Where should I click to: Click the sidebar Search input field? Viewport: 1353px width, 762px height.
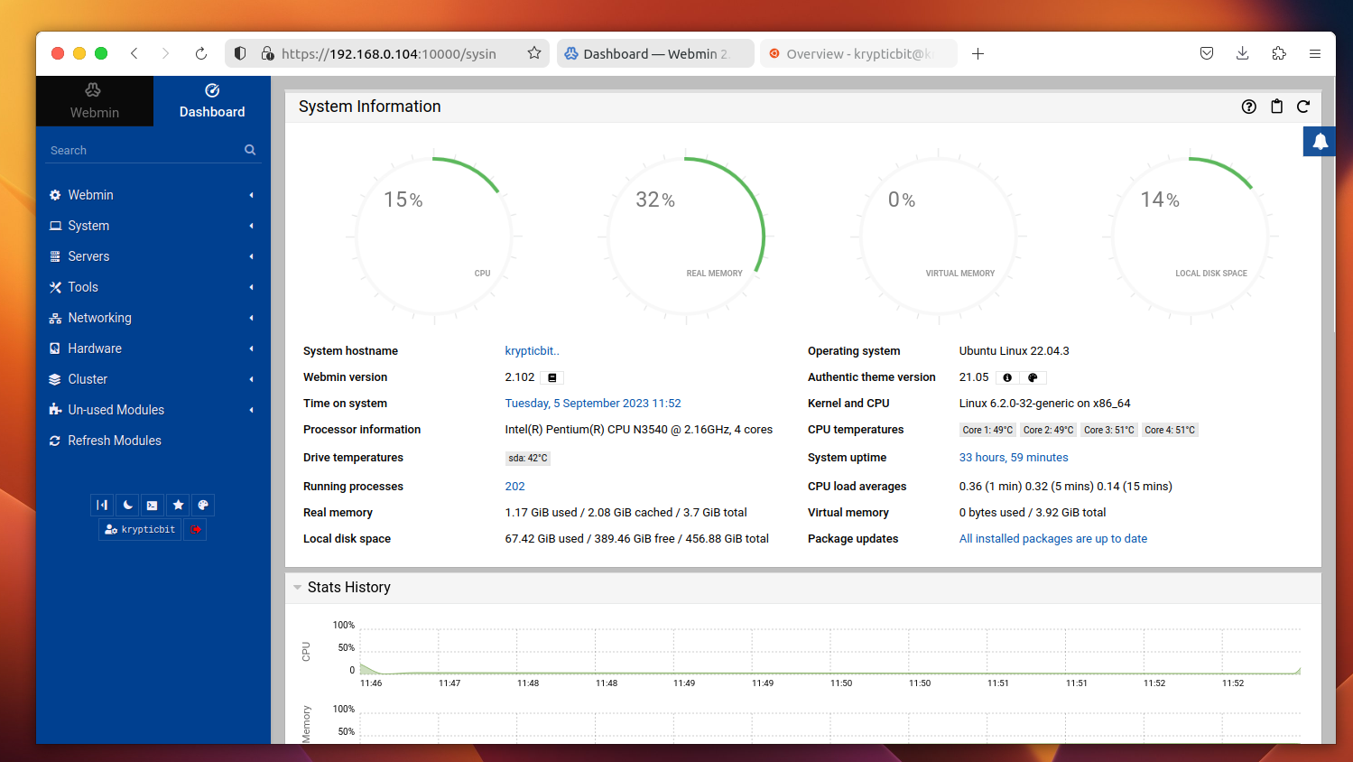click(144, 151)
